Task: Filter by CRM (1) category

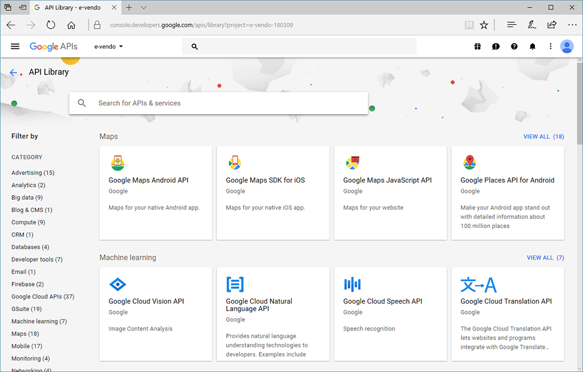Action: pos(22,235)
